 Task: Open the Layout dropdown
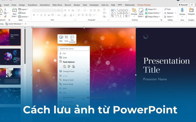[23, 9]
